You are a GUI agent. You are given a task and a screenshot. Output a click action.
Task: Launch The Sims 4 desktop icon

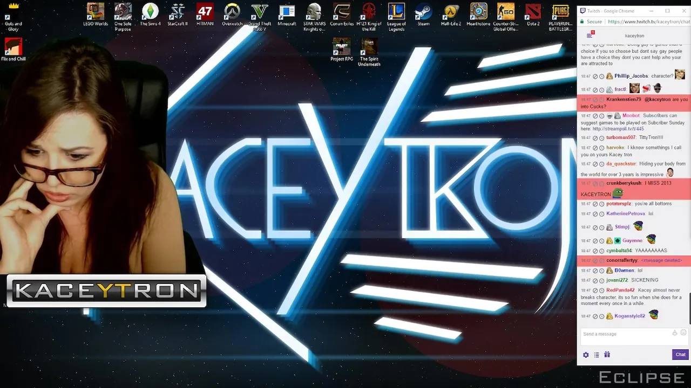pos(151,15)
